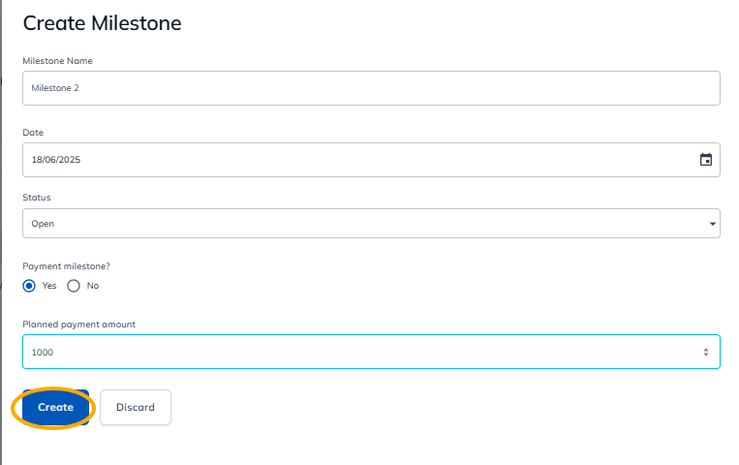Select the Yes payment milestone radio
Image resolution: width=739 pixels, height=465 pixels.
[29, 286]
